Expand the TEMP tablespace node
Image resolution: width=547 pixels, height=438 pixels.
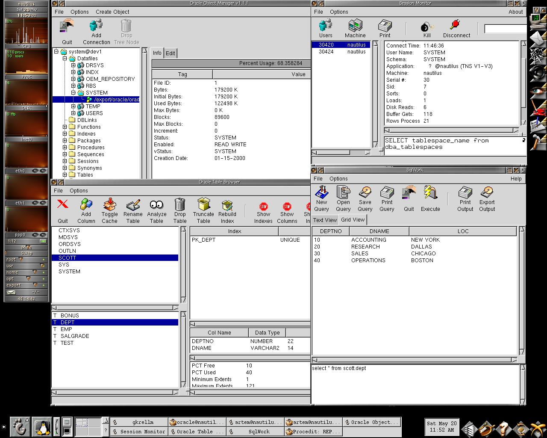click(x=73, y=107)
